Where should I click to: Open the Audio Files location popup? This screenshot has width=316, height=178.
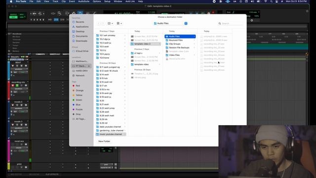coord(170,23)
